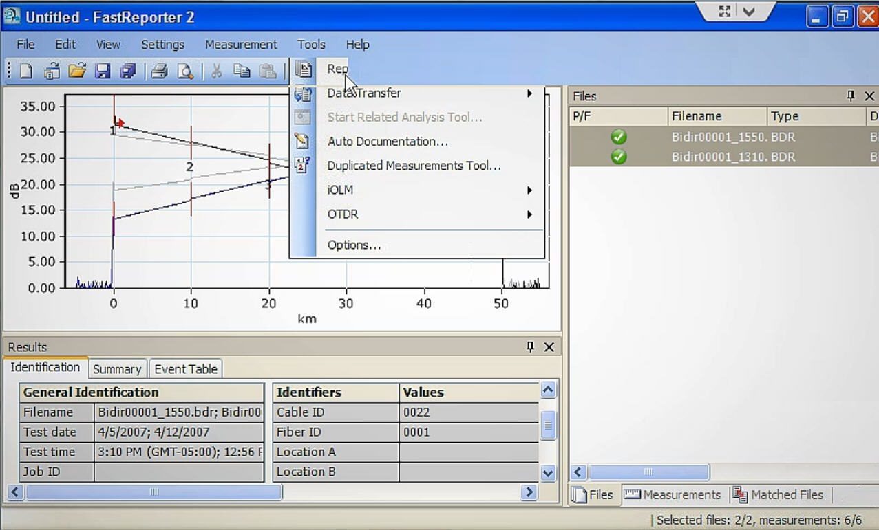Click the green pass check for Bidir00001_1550.BDR
Viewport: 879px width, 530px height.
(618, 137)
